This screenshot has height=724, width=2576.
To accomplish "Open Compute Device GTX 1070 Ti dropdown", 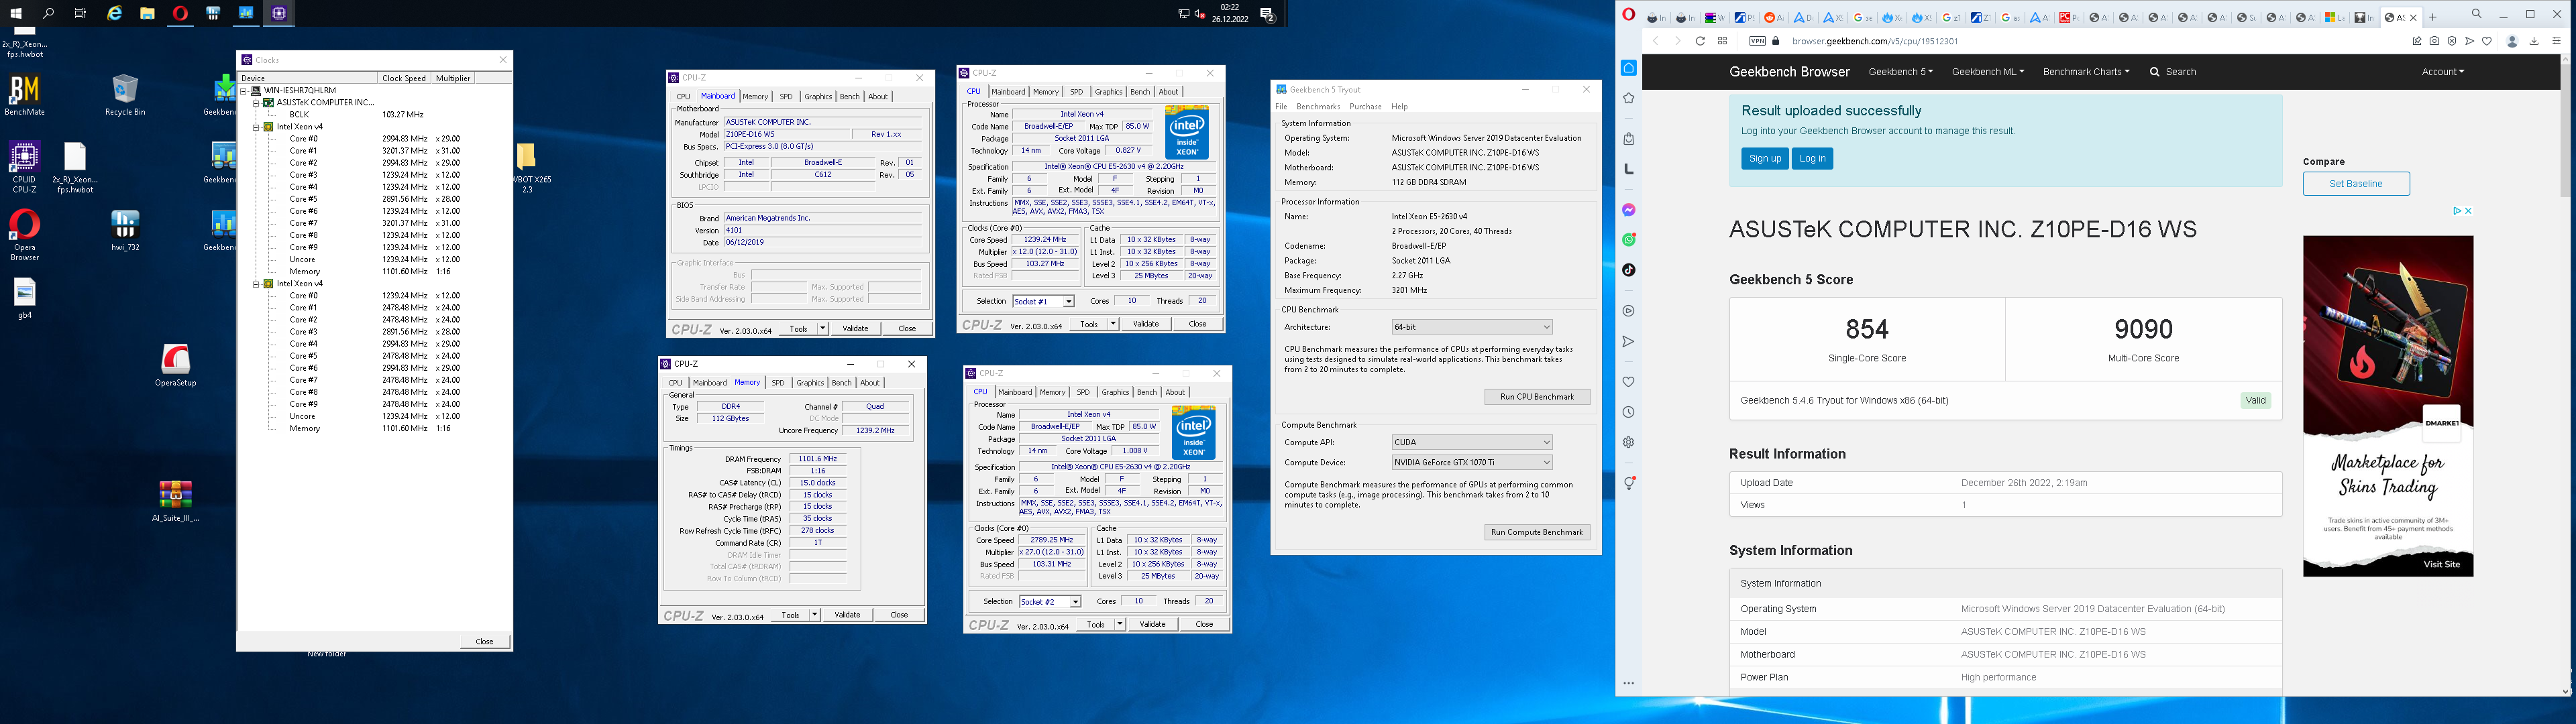I will tap(1471, 462).
